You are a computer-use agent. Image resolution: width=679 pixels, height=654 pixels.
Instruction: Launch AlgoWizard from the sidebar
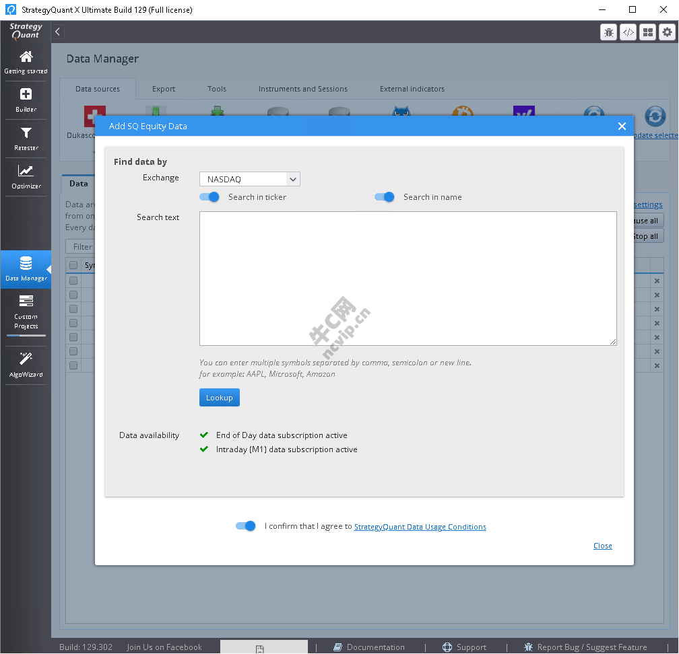26,365
